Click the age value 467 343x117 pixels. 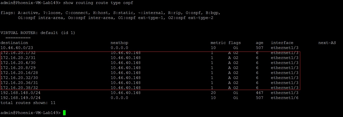(x=259, y=93)
